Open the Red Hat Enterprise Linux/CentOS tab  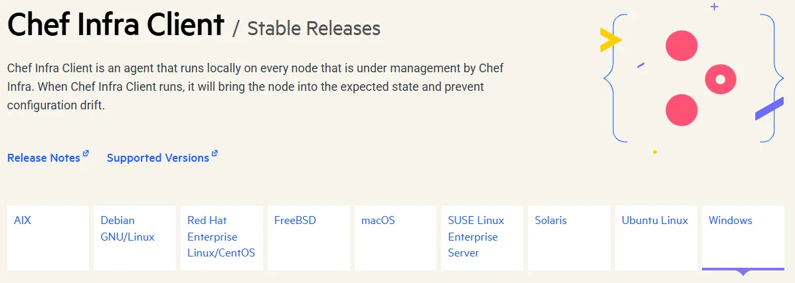pos(221,237)
